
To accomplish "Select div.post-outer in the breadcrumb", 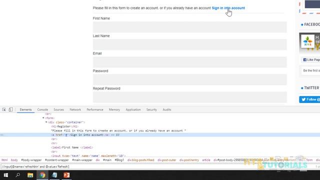I will tap(166, 160).
